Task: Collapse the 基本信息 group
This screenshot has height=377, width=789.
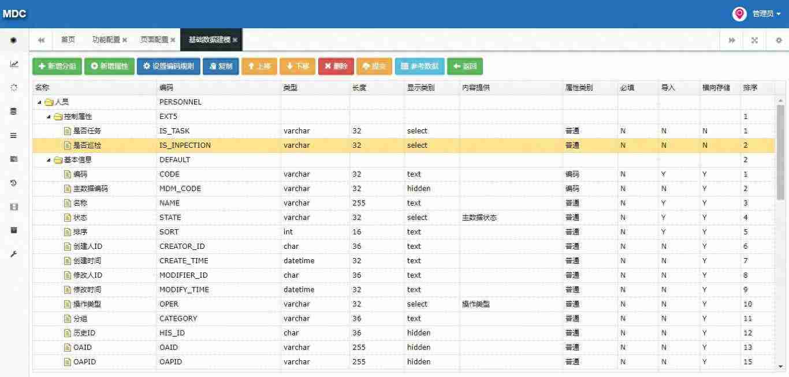Action: (49, 160)
